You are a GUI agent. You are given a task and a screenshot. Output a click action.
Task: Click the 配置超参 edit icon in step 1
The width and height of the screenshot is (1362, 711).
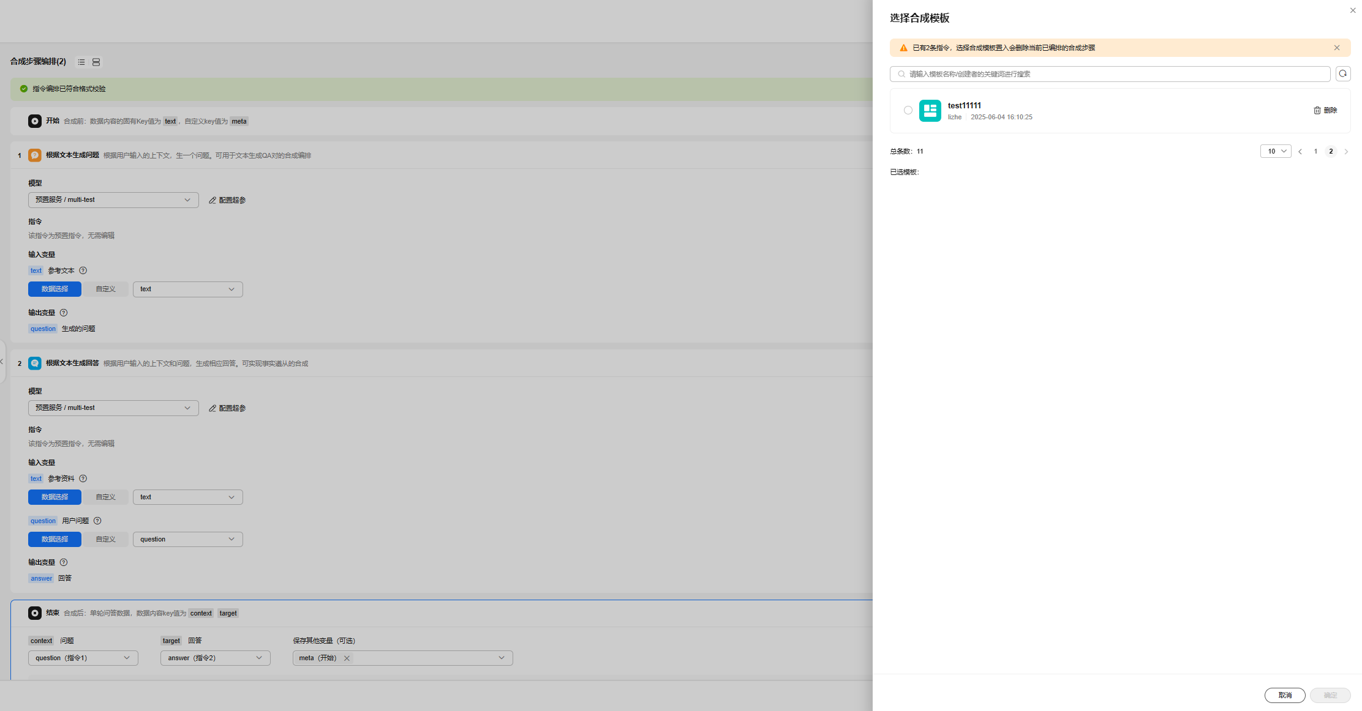[x=213, y=200]
